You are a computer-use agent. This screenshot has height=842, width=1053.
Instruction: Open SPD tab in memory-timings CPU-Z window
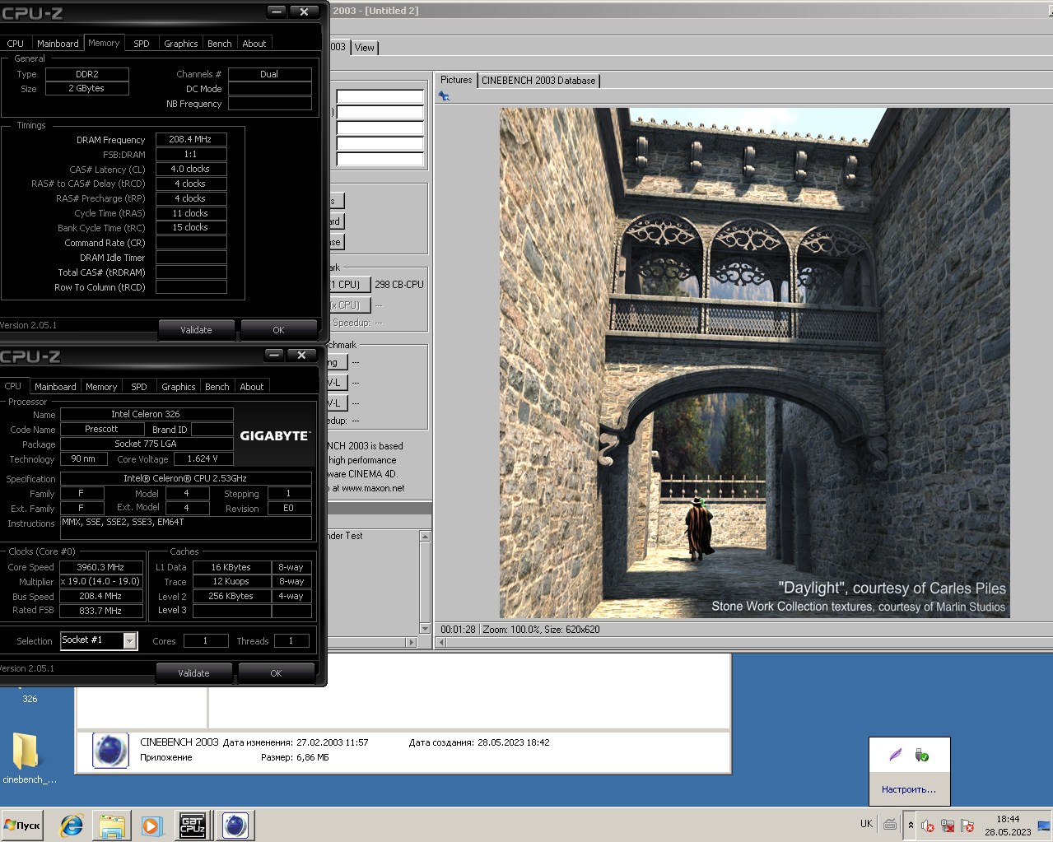[142, 44]
